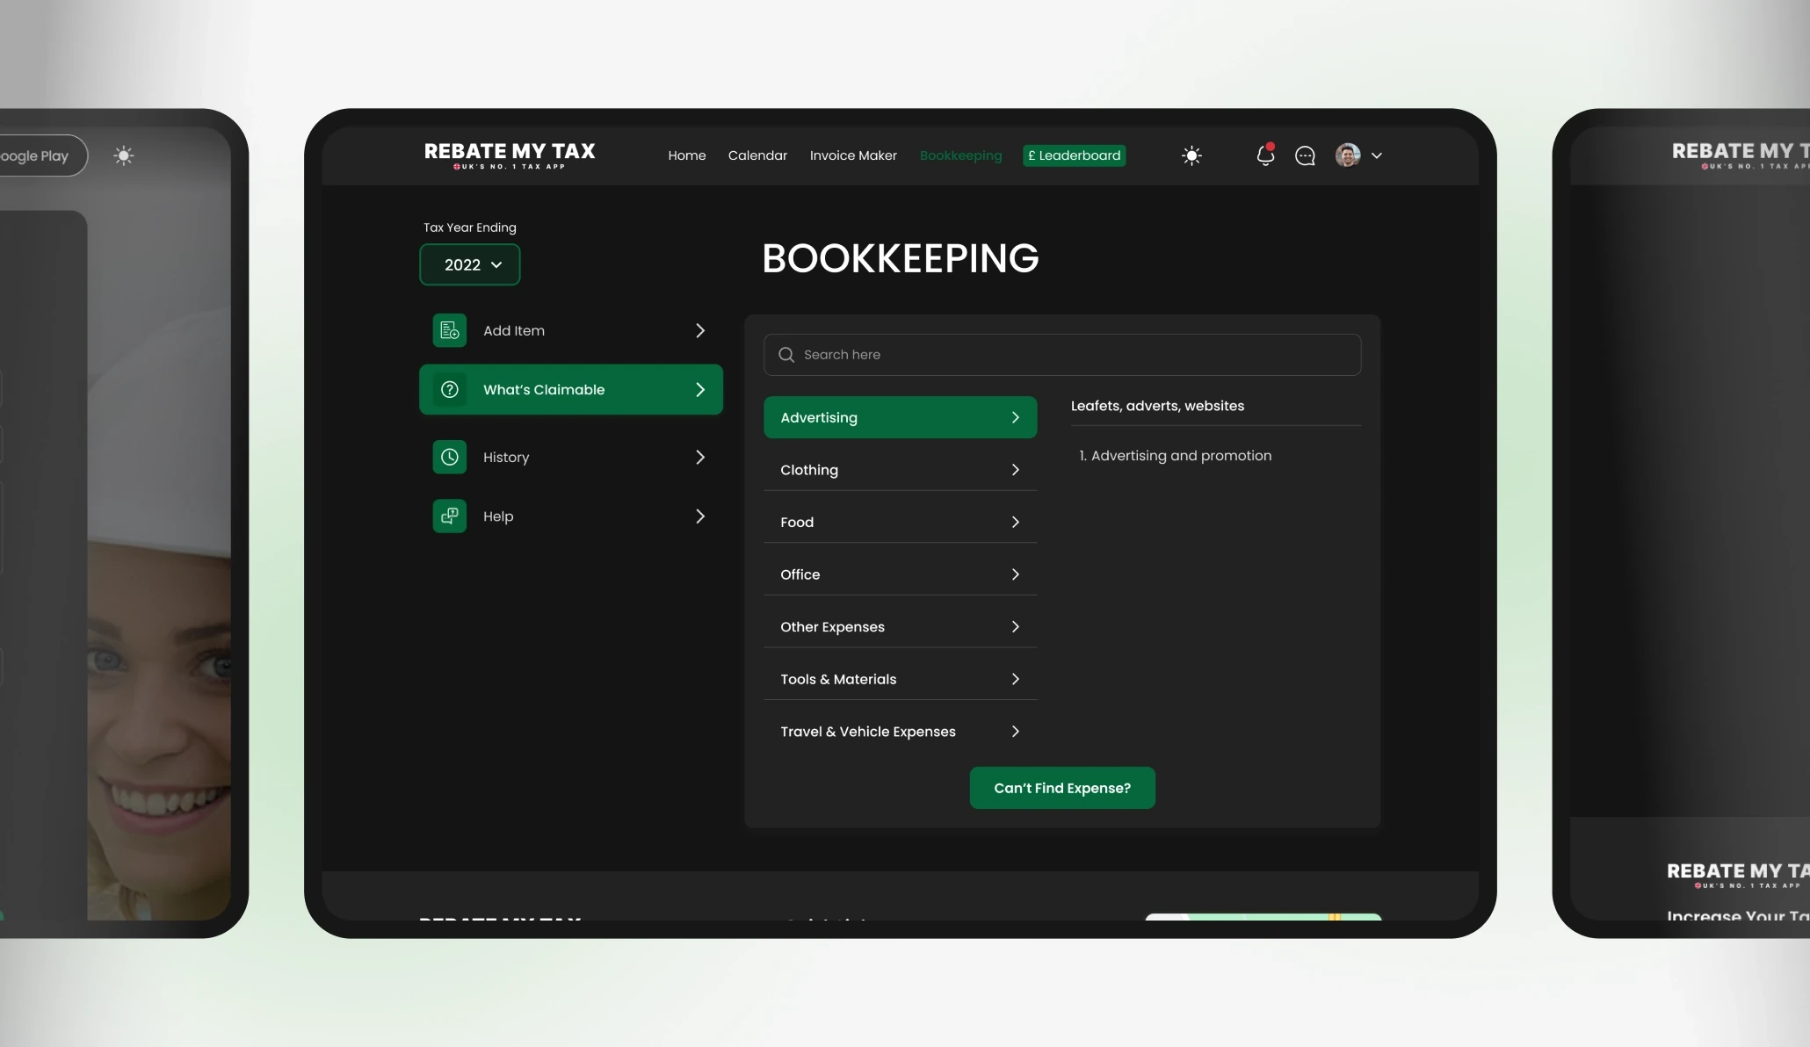Open the Invoice Maker nav item
This screenshot has height=1047, width=1810.
pyautogui.click(x=853, y=155)
